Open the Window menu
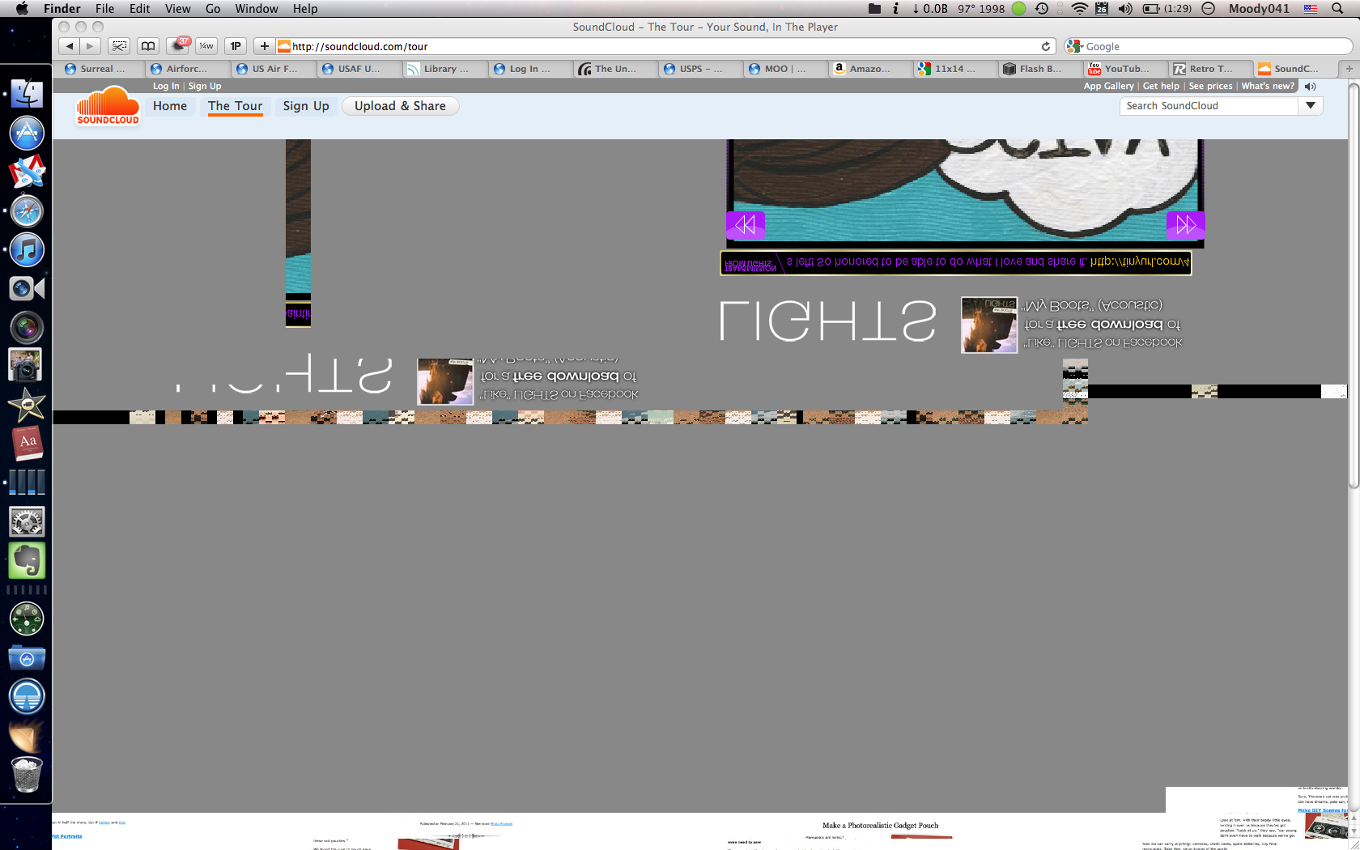The height and width of the screenshot is (850, 1360). (x=257, y=8)
